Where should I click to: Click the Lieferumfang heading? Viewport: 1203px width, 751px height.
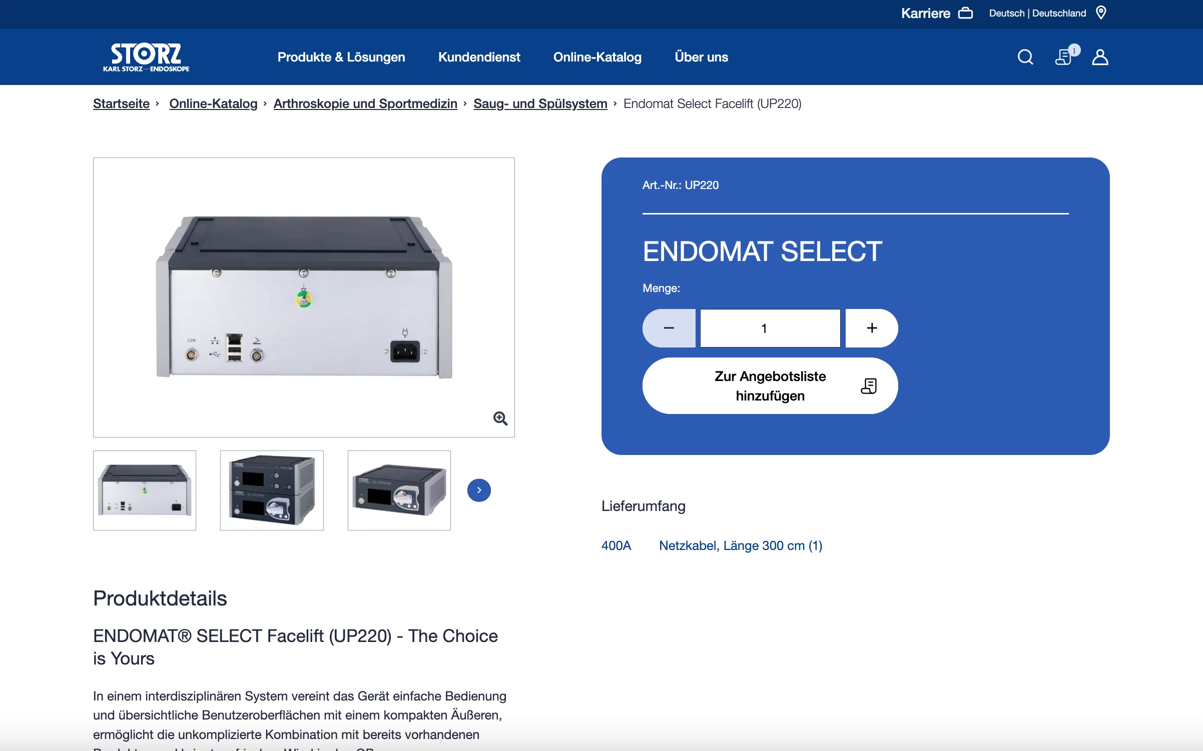[644, 506]
